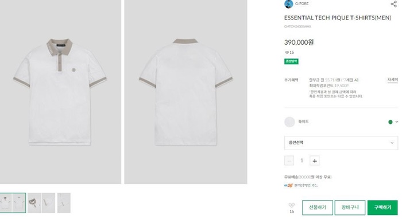Select the collar detail thumbnail
The height and width of the screenshot is (219, 402).
[x=41, y=202]
